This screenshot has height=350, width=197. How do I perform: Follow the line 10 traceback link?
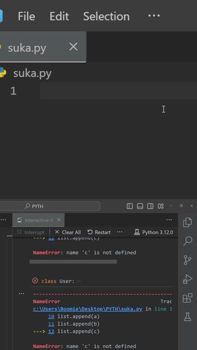[x=51, y=316]
